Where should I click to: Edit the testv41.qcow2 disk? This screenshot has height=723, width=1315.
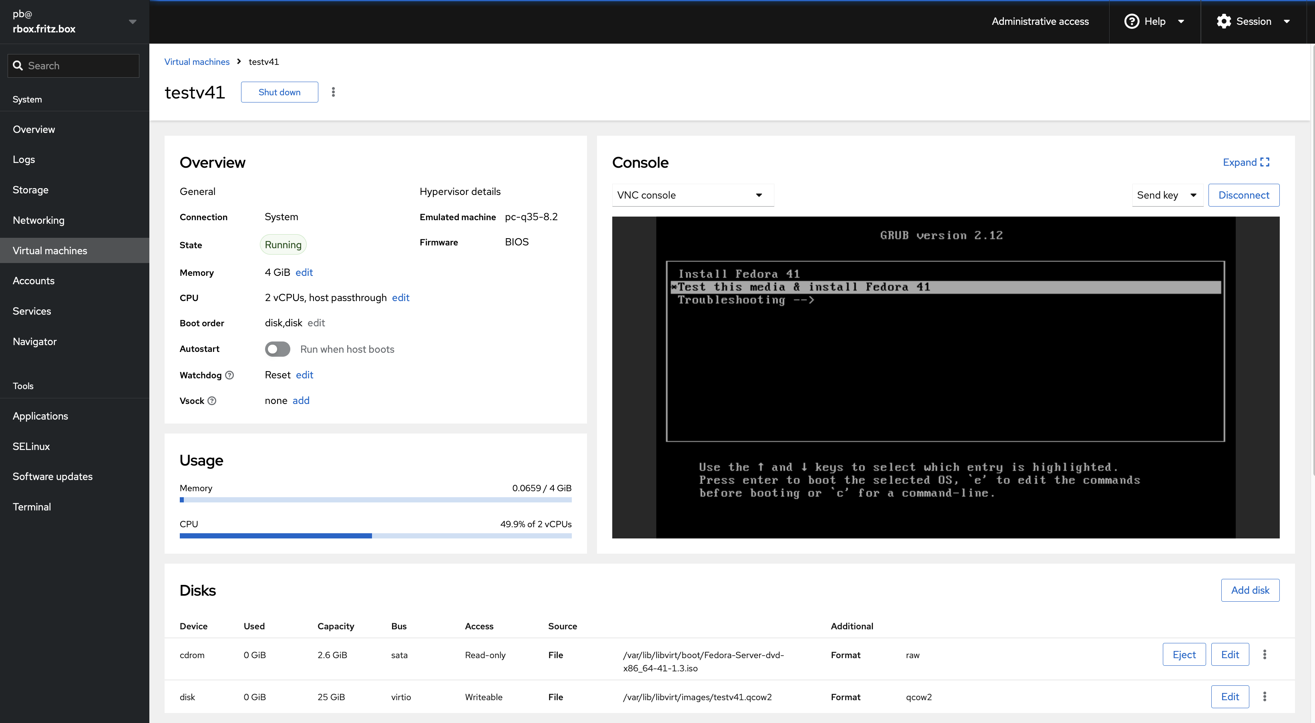pos(1230,697)
